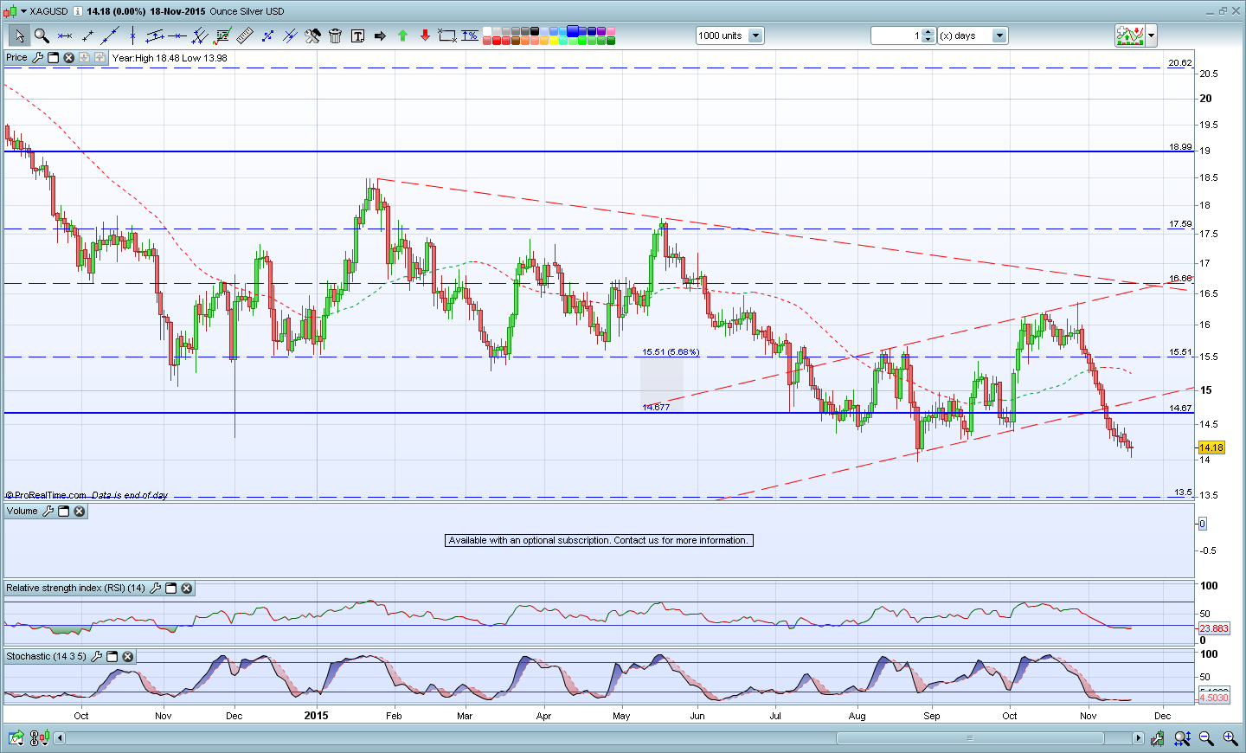Screen dimensions: 1246x753
Task: Click the info icon next to XAGUSD
Action: click(78, 11)
